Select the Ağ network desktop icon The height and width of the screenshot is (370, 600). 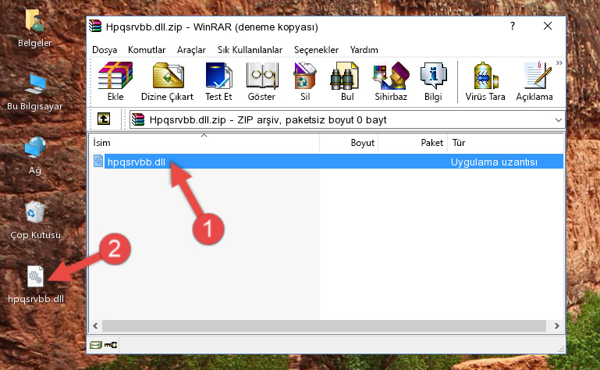(x=34, y=156)
